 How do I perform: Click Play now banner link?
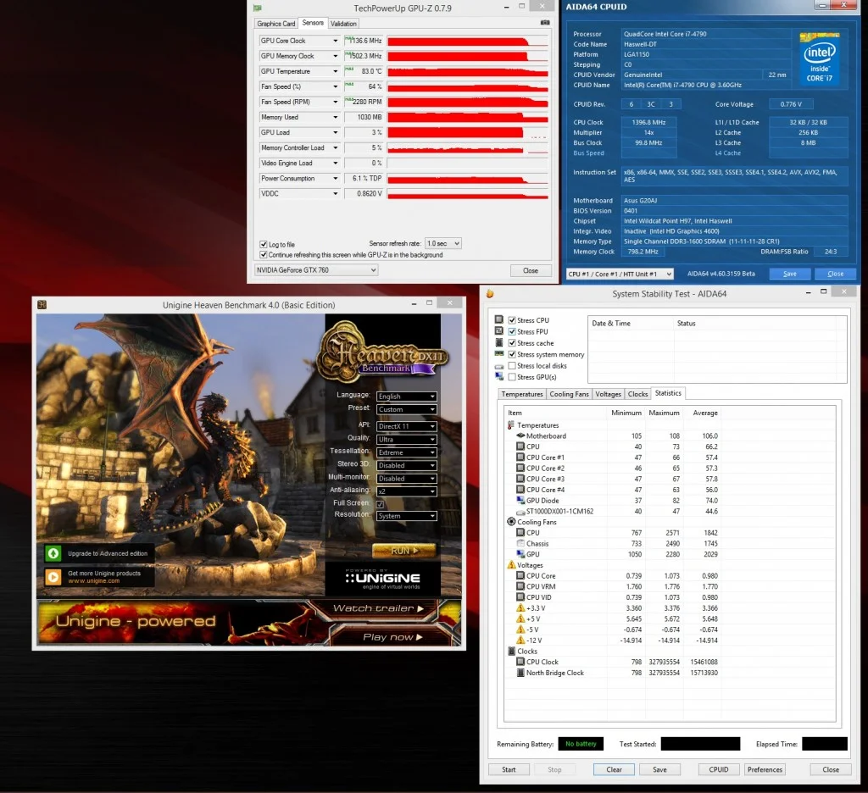tap(392, 637)
